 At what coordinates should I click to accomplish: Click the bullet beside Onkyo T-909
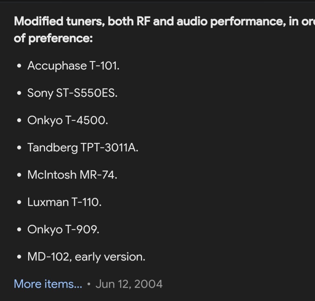19,229
